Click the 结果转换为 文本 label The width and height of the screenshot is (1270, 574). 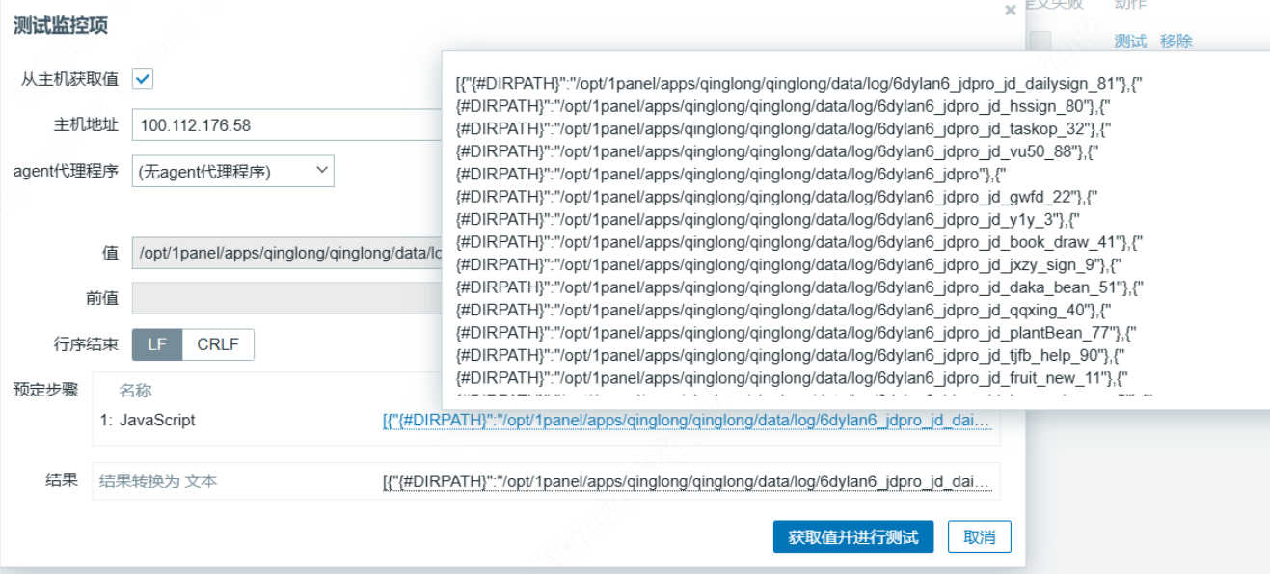[158, 480]
